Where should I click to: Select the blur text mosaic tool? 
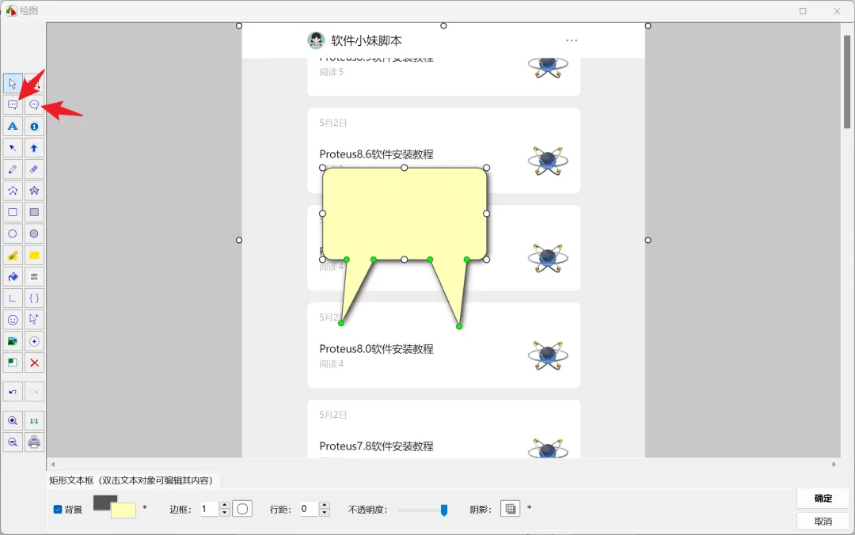[x=34, y=277]
